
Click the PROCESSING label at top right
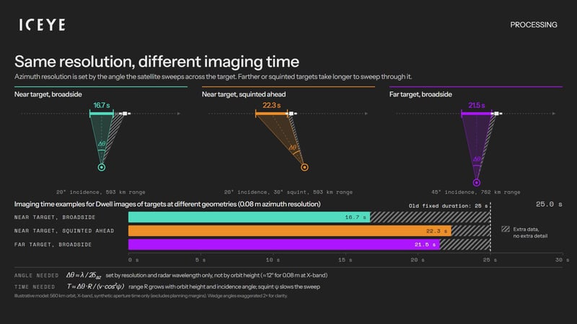(533, 24)
